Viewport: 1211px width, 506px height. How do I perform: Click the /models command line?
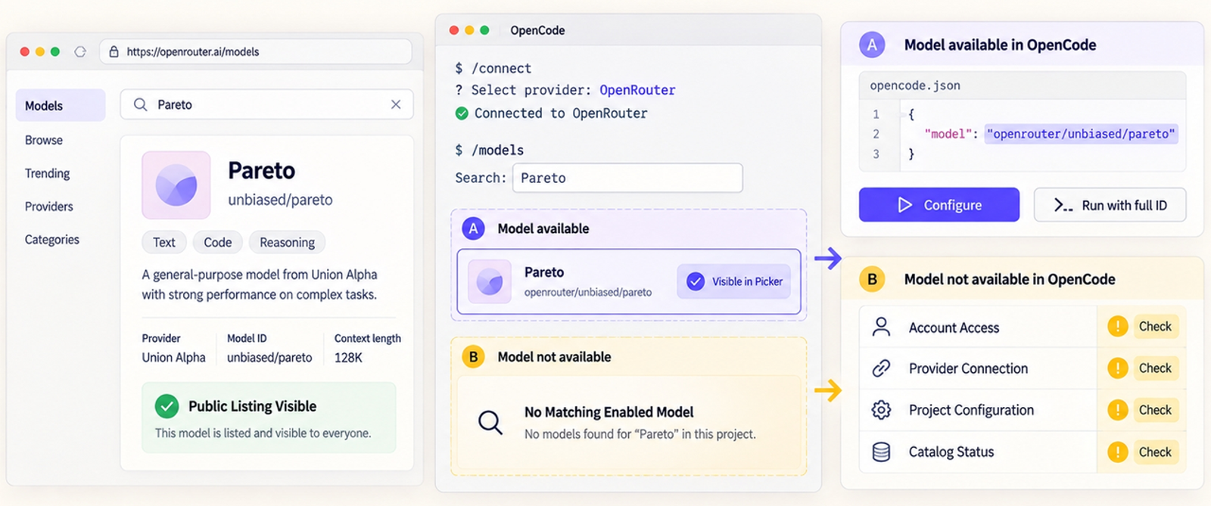coord(490,150)
